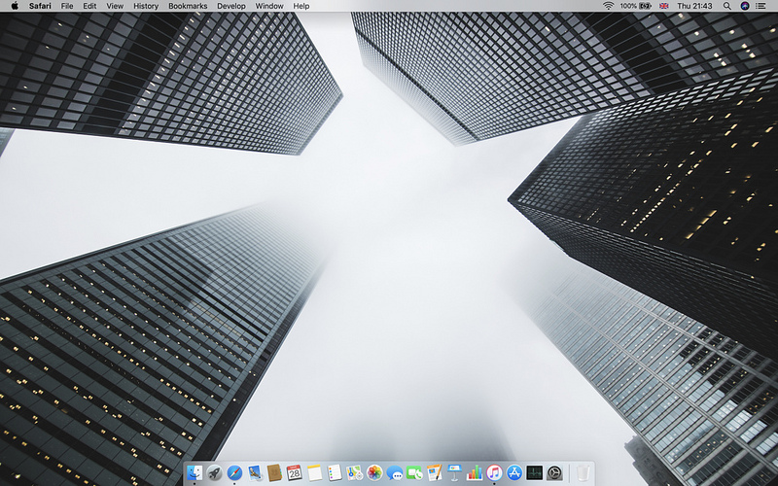The width and height of the screenshot is (778, 486).
Task: Open Notes yellow notepad in Dock
Action: [314, 472]
